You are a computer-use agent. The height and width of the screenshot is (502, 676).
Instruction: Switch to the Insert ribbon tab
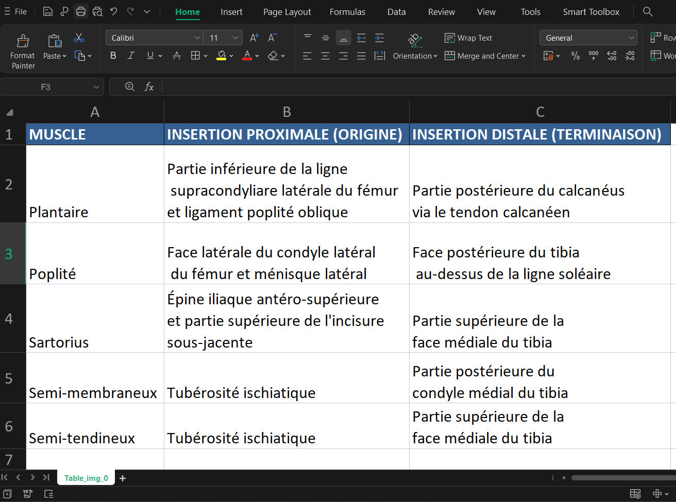(x=231, y=11)
